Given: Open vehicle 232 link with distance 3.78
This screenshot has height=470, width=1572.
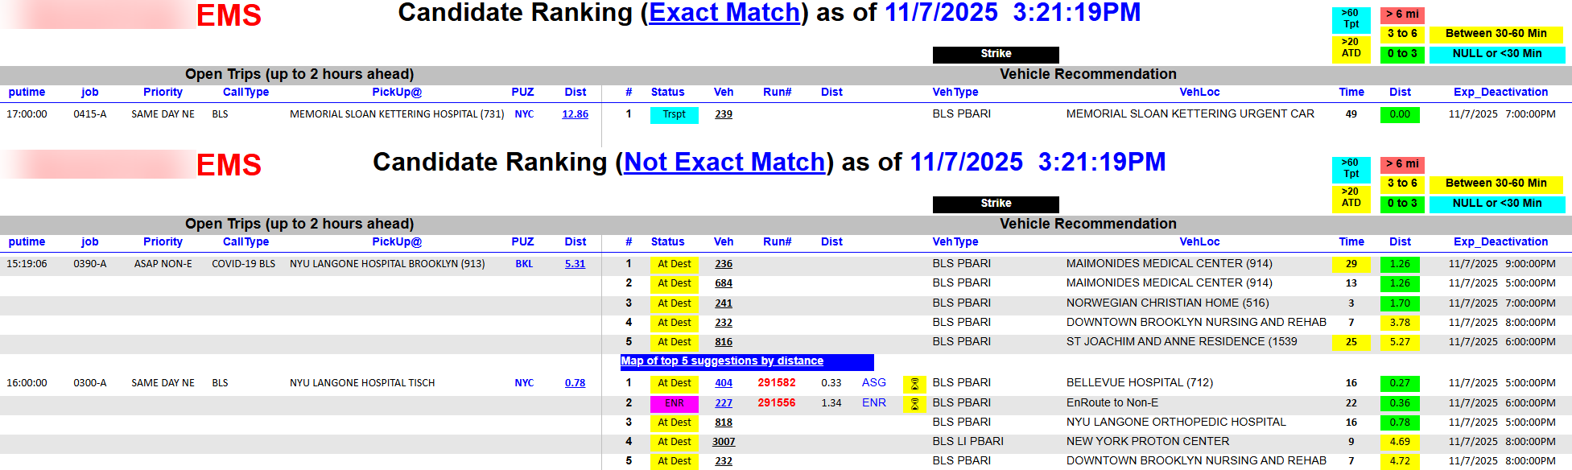Looking at the screenshot, I should (724, 323).
